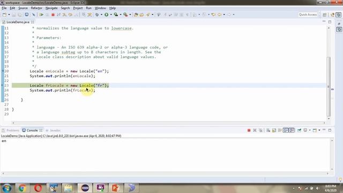Open the Search toolbar dropdown arrow
This screenshot has height=193, width=343.
(x=152, y=14)
